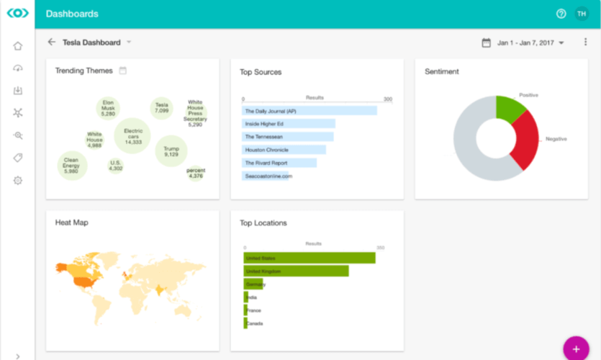Click the United States location bar
Screen dimensions: 601x360
[309, 258]
